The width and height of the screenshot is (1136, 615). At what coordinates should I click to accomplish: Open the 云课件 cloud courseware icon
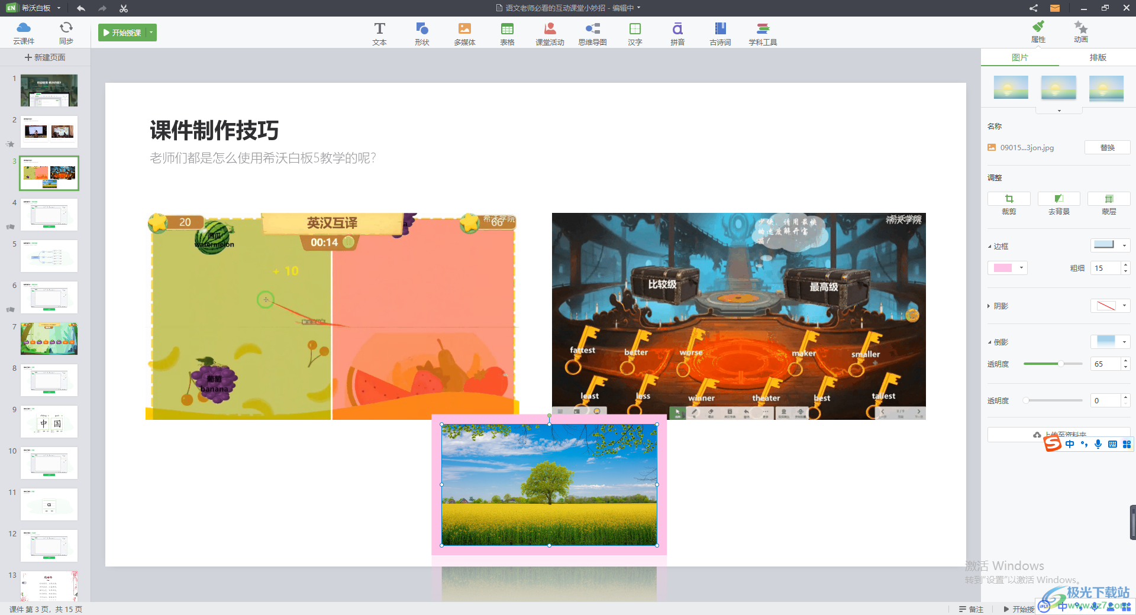click(24, 33)
